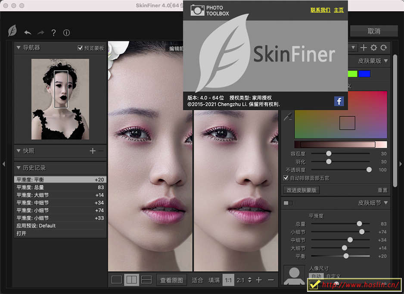Click the SkinFiner leaf logo icon
This screenshot has height=294, width=404.
click(x=12, y=31)
